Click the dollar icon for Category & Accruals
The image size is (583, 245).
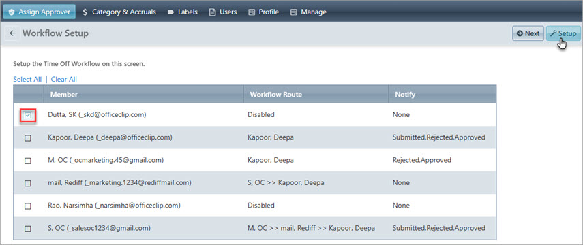click(x=85, y=12)
